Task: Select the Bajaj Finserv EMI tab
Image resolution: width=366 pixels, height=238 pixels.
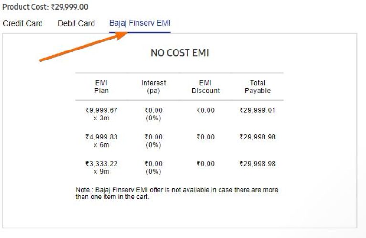Action: 140,23
